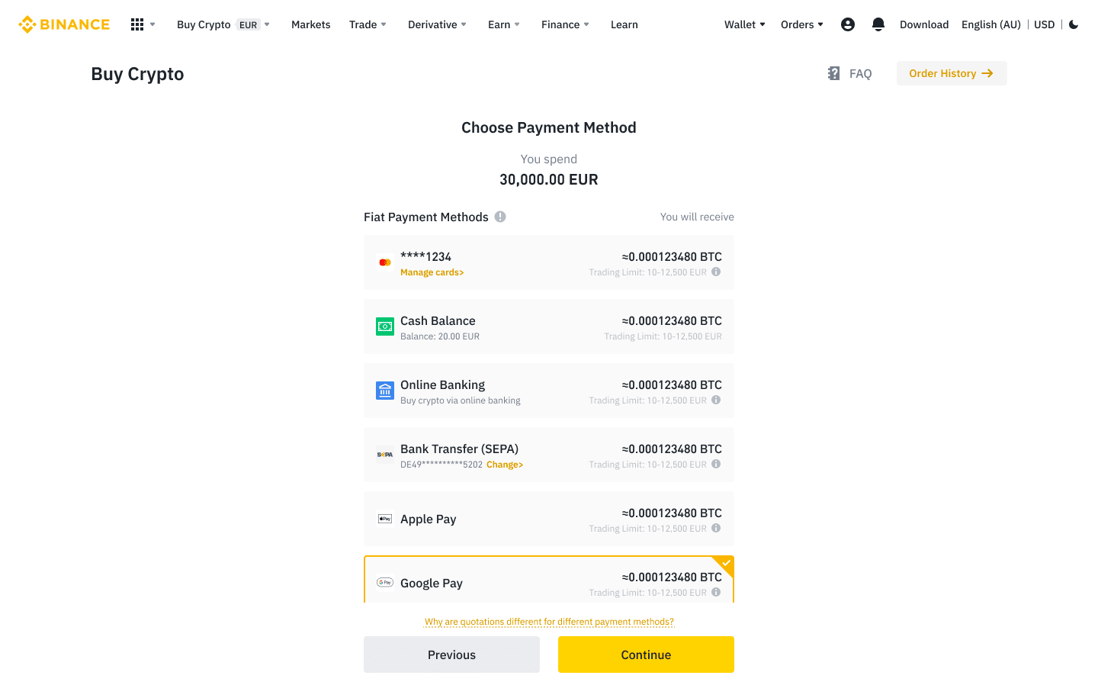Click the Binance logo

[x=64, y=24]
